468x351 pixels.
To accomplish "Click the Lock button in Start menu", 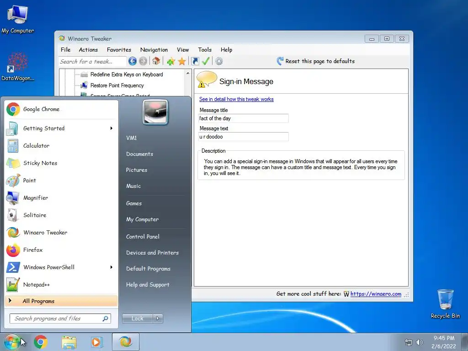I will pyautogui.click(x=138, y=319).
